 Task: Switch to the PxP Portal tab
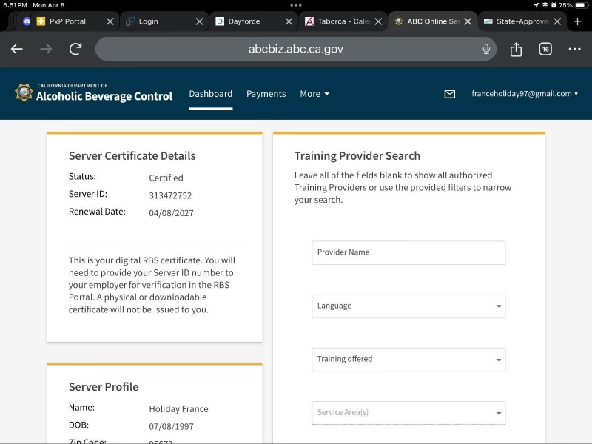(x=67, y=21)
